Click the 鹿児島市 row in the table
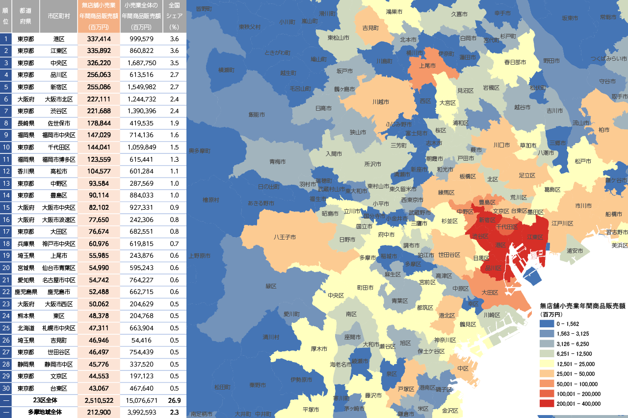 click(x=59, y=292)
